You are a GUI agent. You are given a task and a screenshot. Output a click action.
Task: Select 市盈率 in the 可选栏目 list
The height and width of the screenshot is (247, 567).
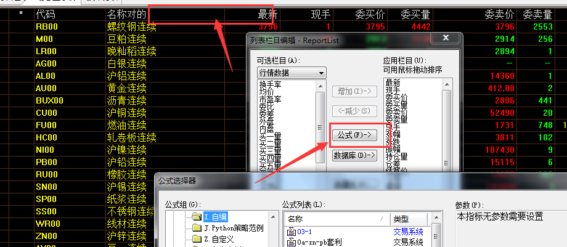pos(270,99)
